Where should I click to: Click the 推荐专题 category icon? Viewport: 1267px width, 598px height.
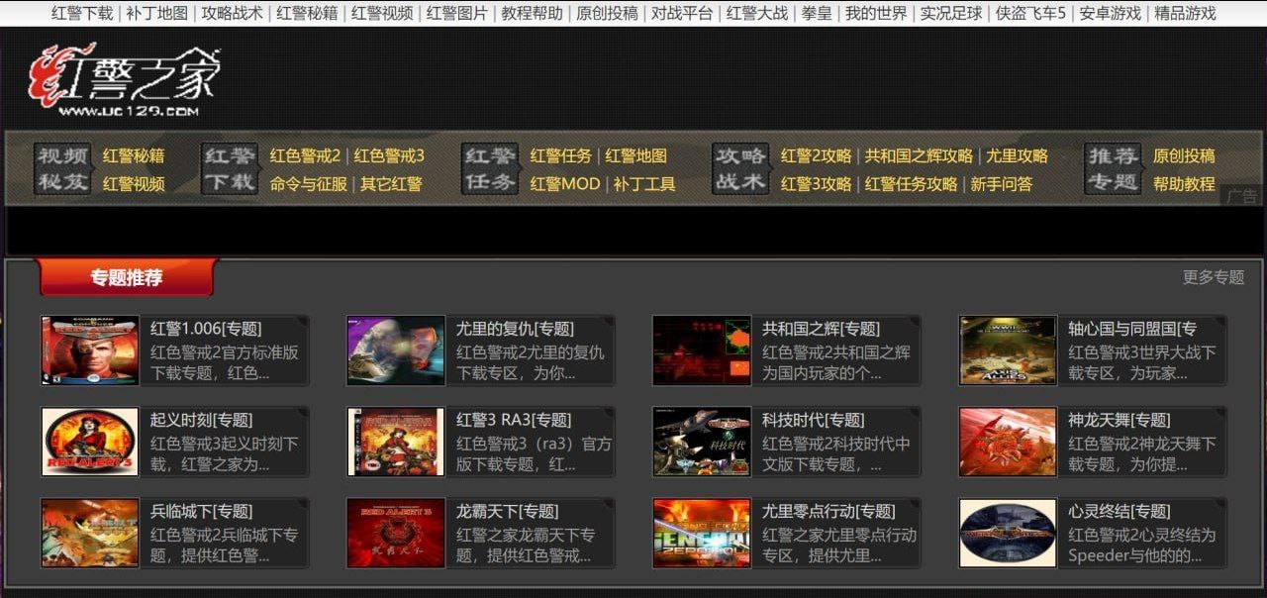(x=1113, y=169)
